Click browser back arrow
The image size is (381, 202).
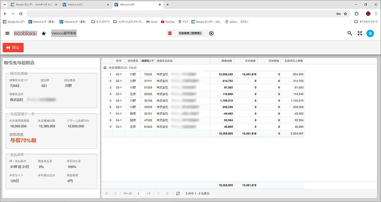5,14
